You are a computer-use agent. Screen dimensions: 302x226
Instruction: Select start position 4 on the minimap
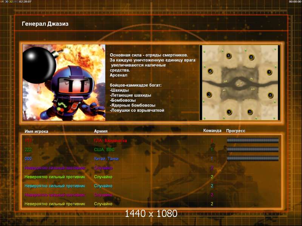[x=210, y=71]
